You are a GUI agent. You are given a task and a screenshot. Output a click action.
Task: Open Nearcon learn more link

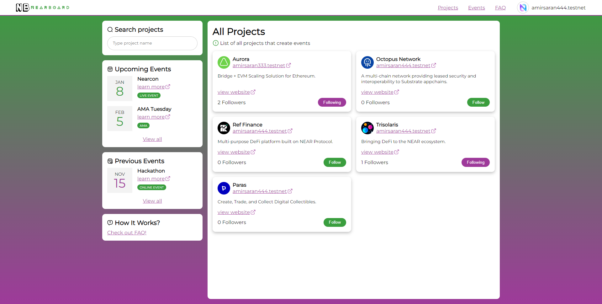point(154,87)
